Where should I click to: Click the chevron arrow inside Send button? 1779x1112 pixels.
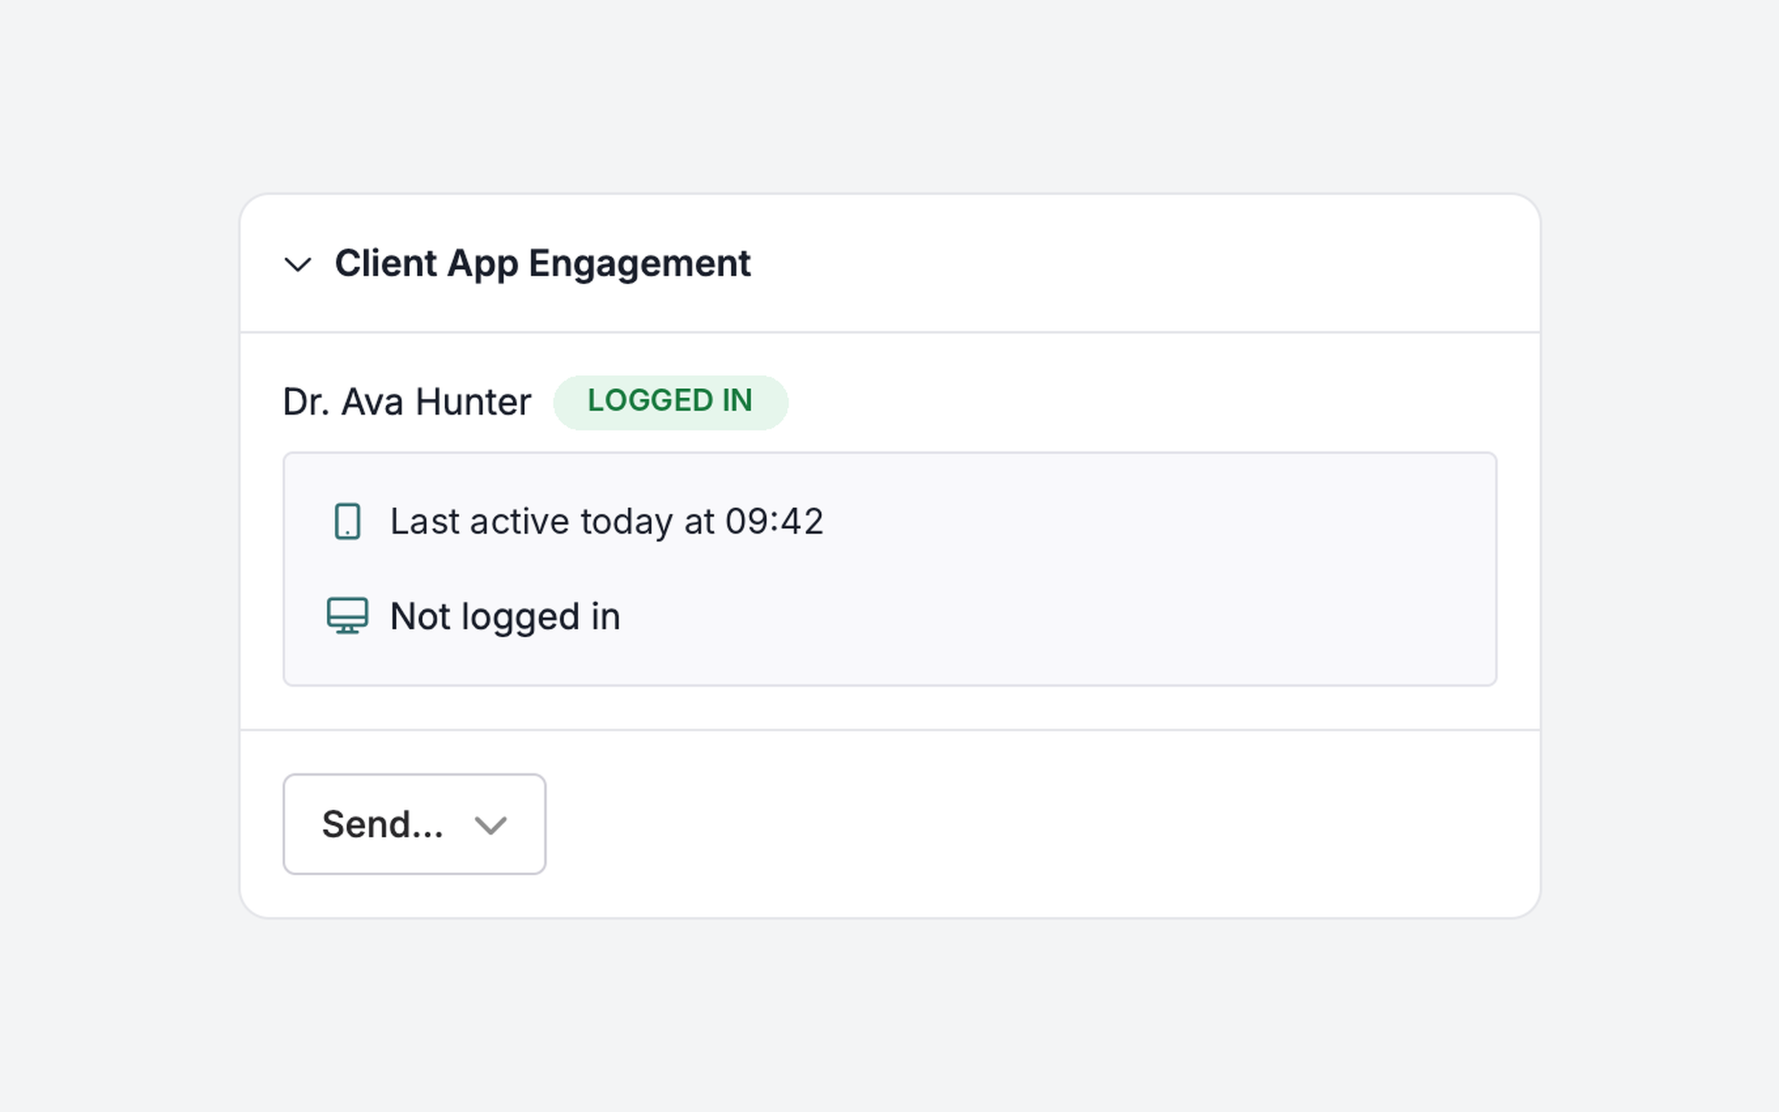[491, 825]
